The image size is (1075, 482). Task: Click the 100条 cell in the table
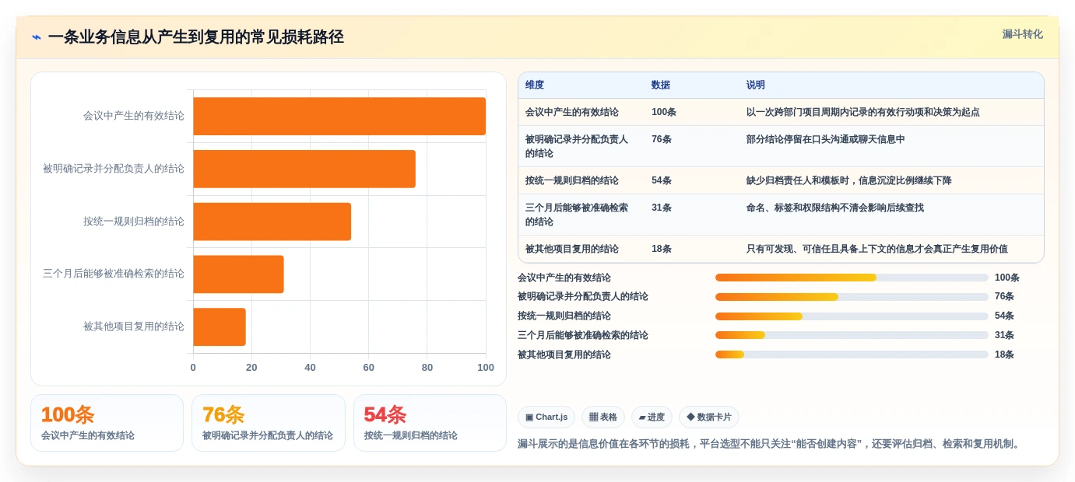click(x=664, y=112)
